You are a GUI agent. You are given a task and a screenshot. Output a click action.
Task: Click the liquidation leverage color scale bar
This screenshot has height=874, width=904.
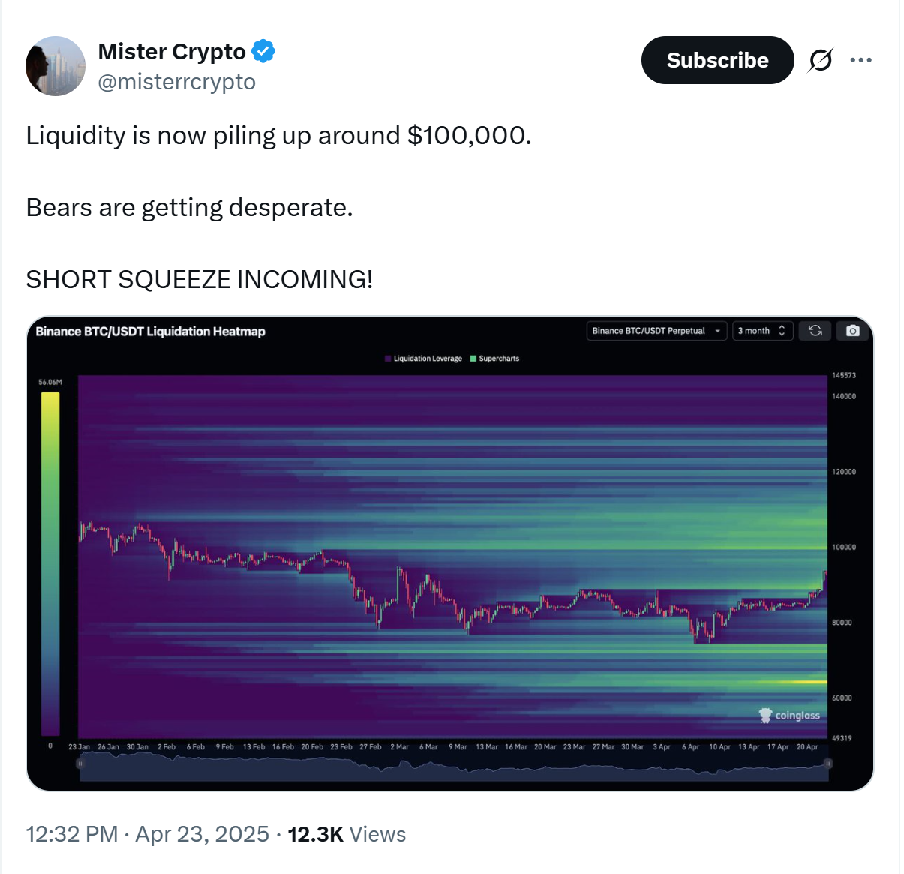click(50, 563)
